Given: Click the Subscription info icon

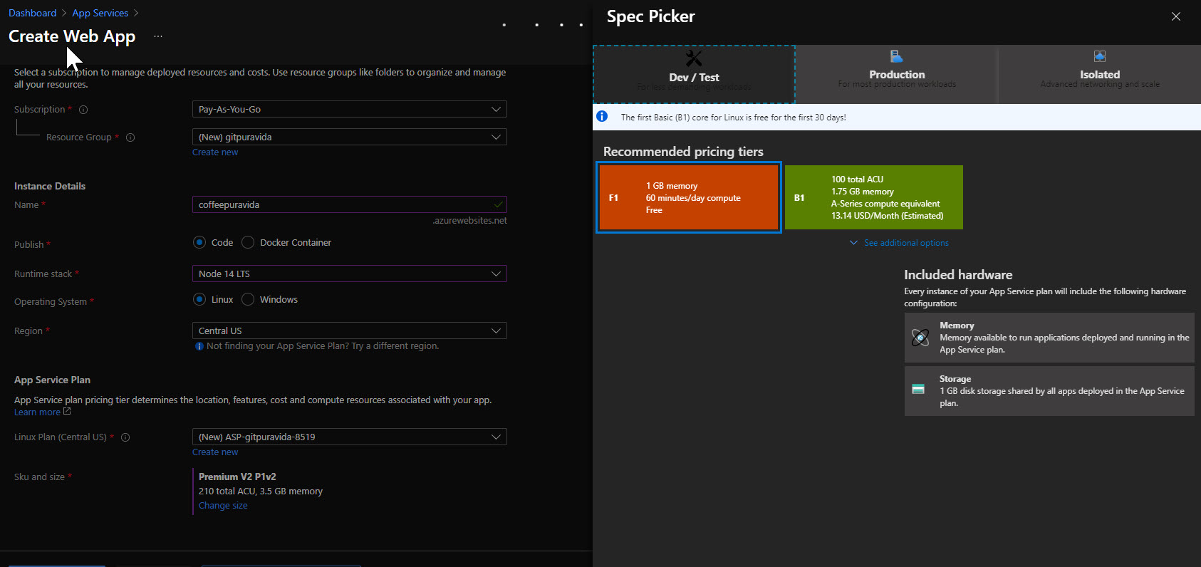Looking at the screenshot, I should pyautogui.click(x=83, y=110).
